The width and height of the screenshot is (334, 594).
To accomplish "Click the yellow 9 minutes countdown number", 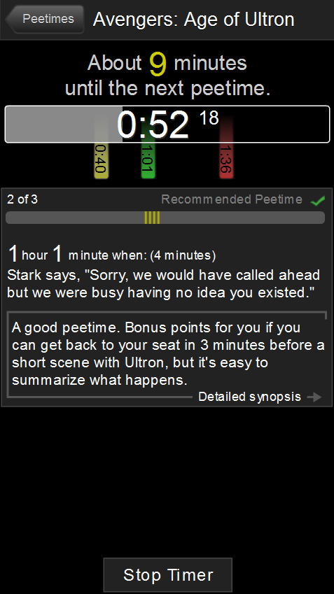I will [158, 64].
